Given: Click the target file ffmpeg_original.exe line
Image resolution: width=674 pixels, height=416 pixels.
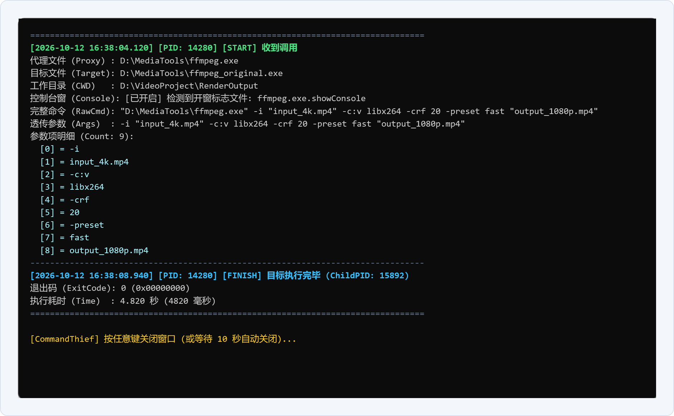Looking at the screenshot, I should point(156,73).
